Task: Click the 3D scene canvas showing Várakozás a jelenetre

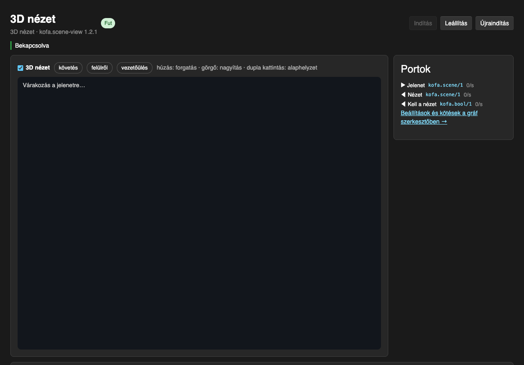Action: pyautogui.click(x=199, y=213)
